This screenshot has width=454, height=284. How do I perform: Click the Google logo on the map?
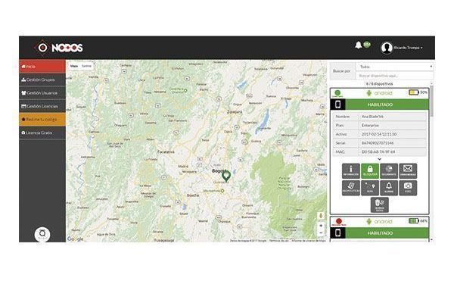pyautogui.click(x=75, y=239)
